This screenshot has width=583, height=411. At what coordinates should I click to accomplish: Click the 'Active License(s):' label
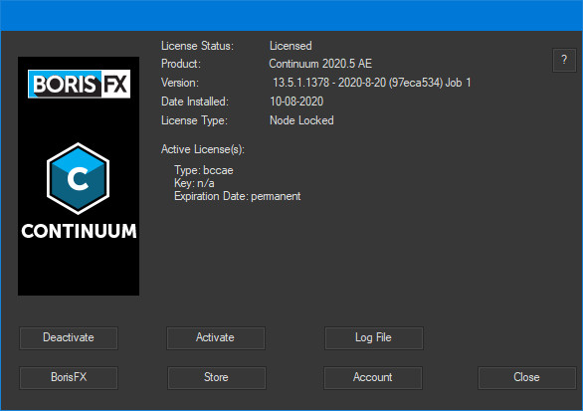pos(203,149)
